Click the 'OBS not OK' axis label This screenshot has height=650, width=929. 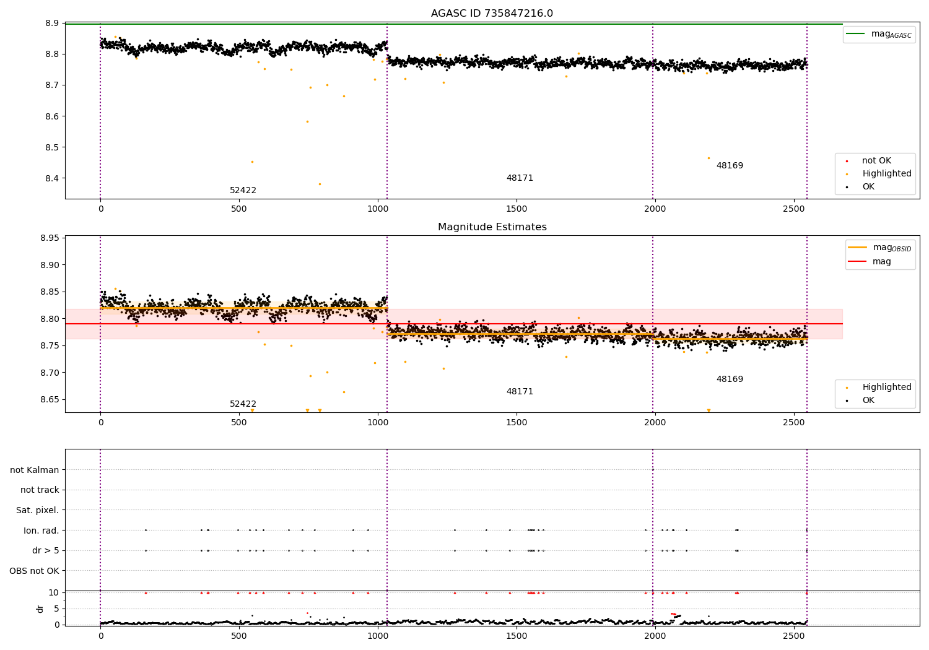(x=34, y=571)
